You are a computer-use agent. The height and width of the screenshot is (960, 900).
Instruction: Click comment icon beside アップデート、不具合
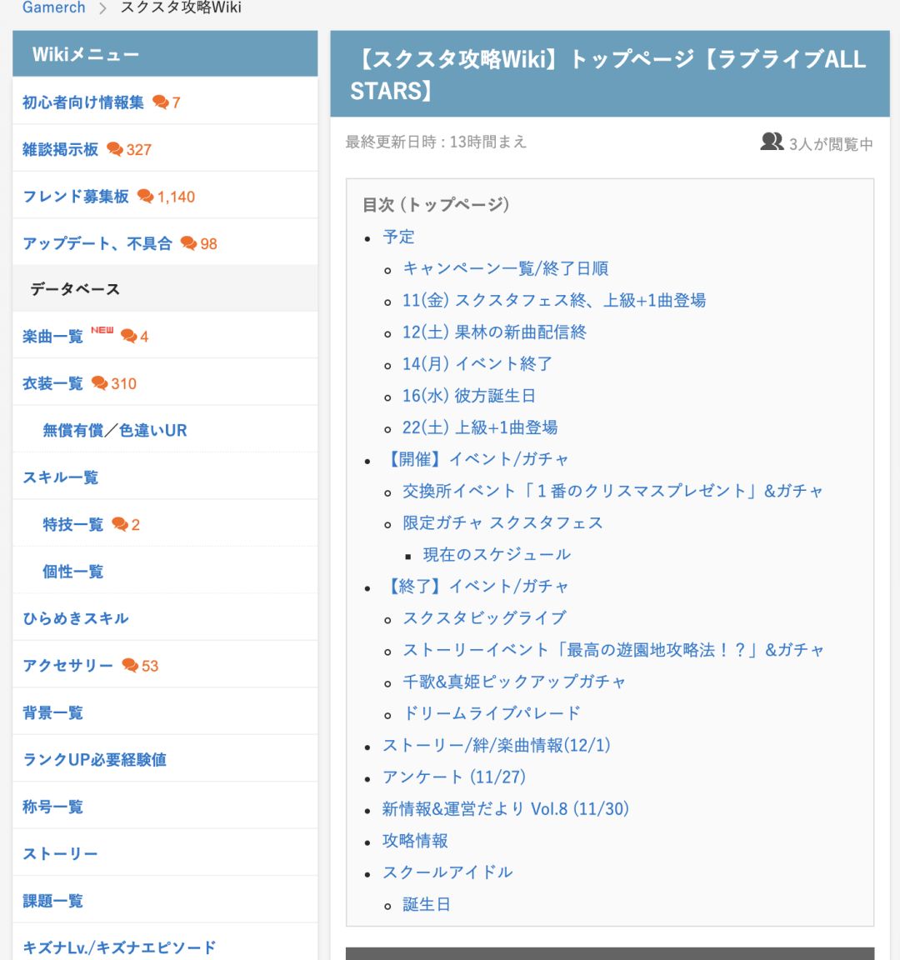[188, 243]
